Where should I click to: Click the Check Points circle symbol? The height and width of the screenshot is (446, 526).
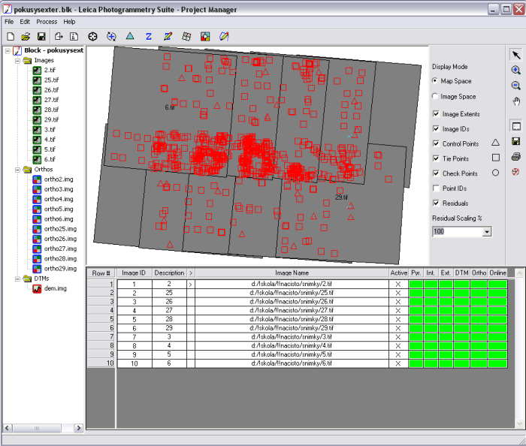coord(495,173)
